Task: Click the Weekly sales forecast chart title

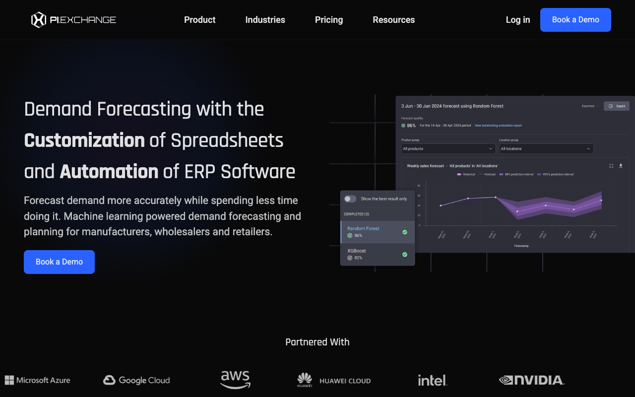Action: pos(452,166)
